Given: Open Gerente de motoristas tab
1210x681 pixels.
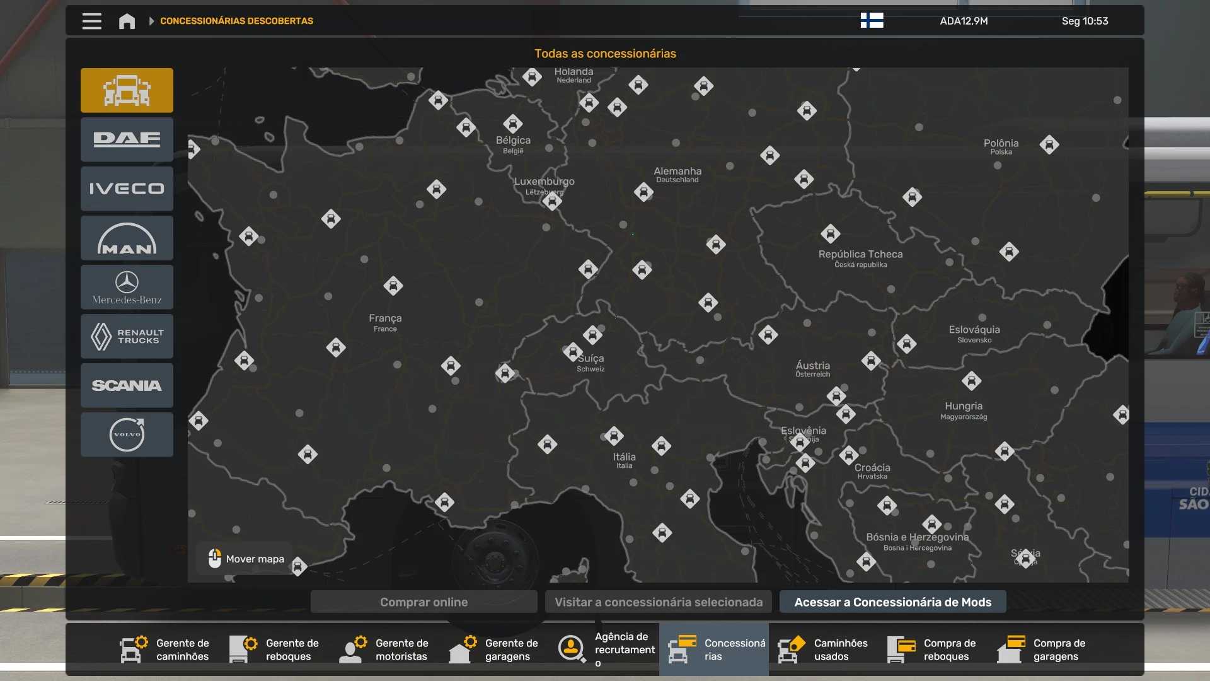Looking at the screenshot, I should pyautogui.click(x=384, y=649).
